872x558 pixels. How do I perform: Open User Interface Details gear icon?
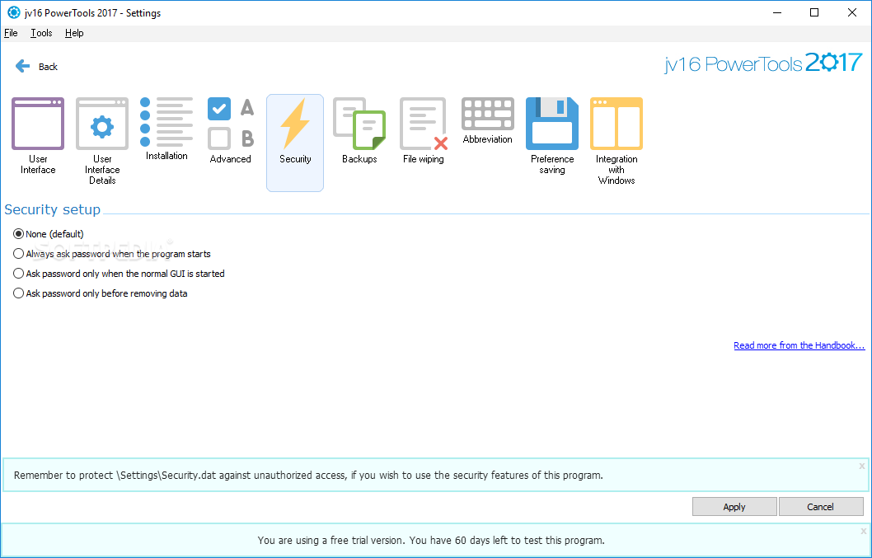102,124
